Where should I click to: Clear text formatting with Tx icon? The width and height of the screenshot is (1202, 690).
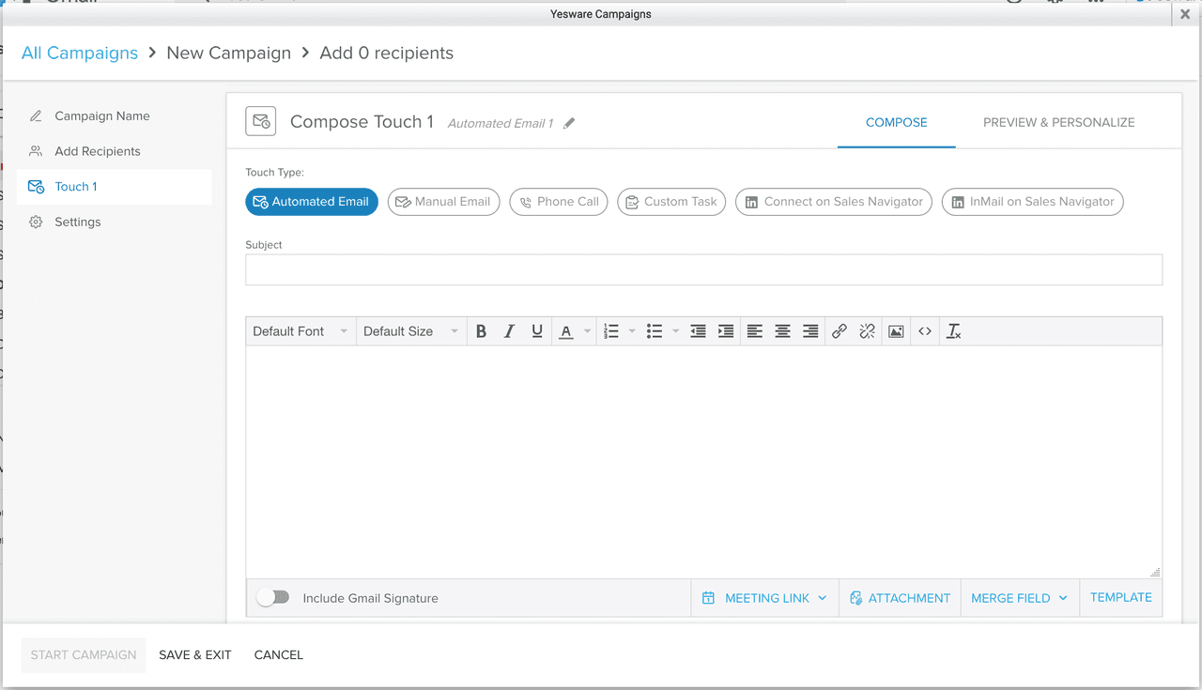tap(954, 331)
